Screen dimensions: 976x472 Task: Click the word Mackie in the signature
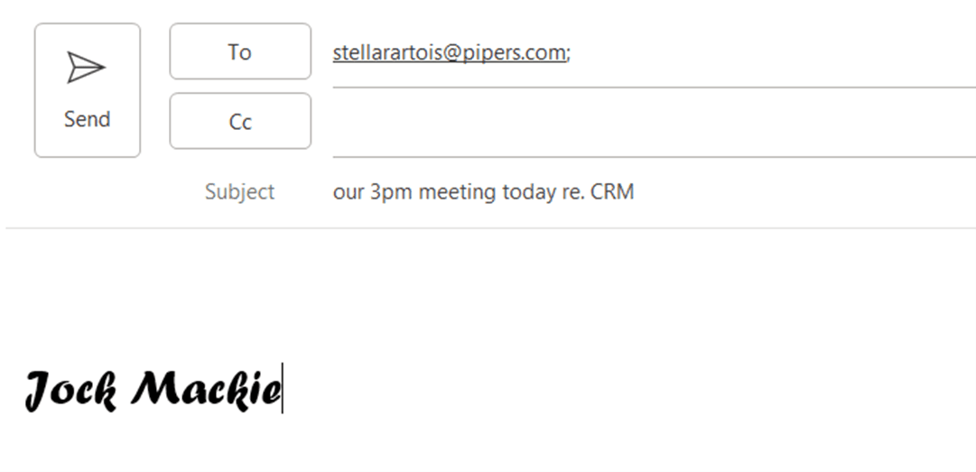[206, 390]
